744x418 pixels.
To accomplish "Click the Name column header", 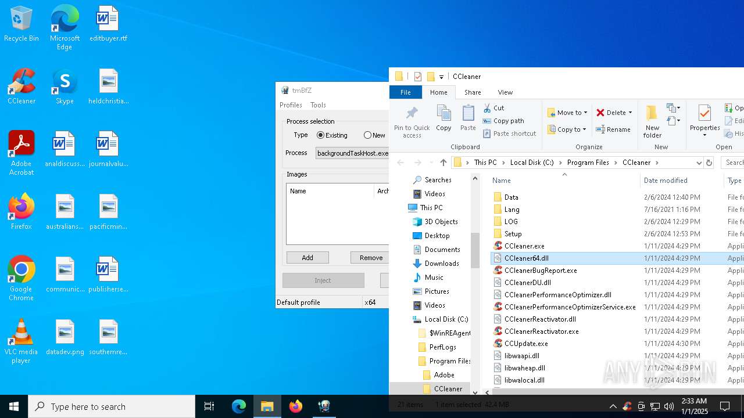I will pyautogui.click(x=564, y=181).
